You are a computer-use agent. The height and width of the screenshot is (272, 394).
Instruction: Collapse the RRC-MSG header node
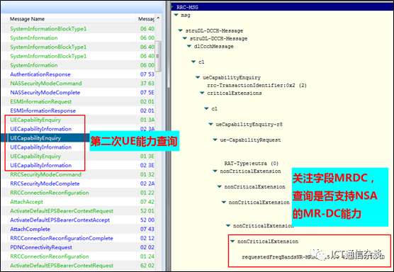pos(172,7)
